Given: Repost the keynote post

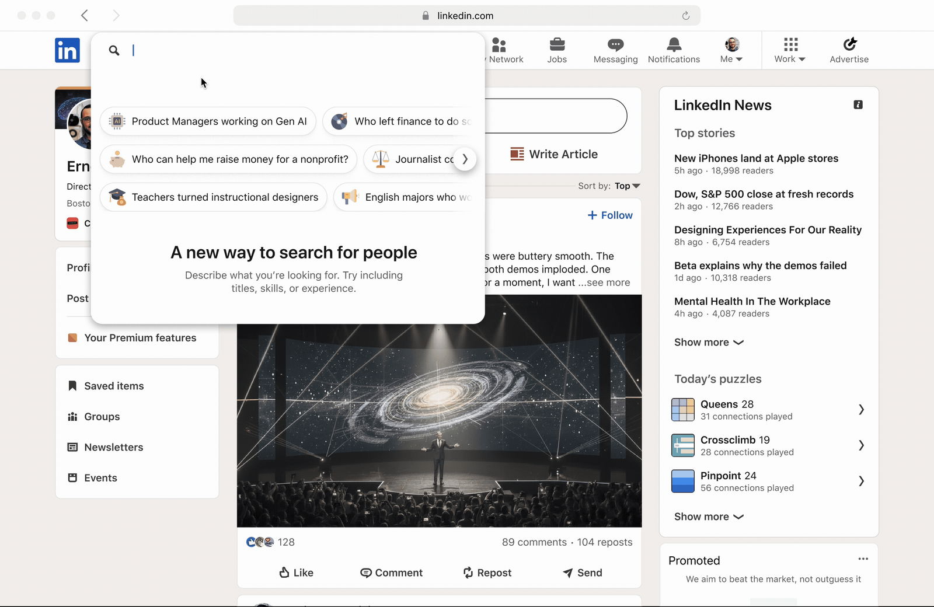Looking at the screenshot, I should (487, 573).
